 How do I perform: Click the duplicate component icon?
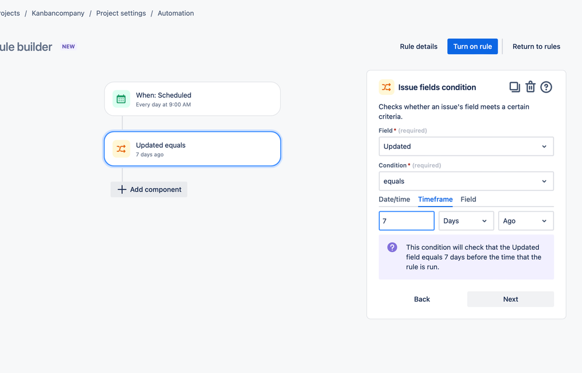coord(514,87)
